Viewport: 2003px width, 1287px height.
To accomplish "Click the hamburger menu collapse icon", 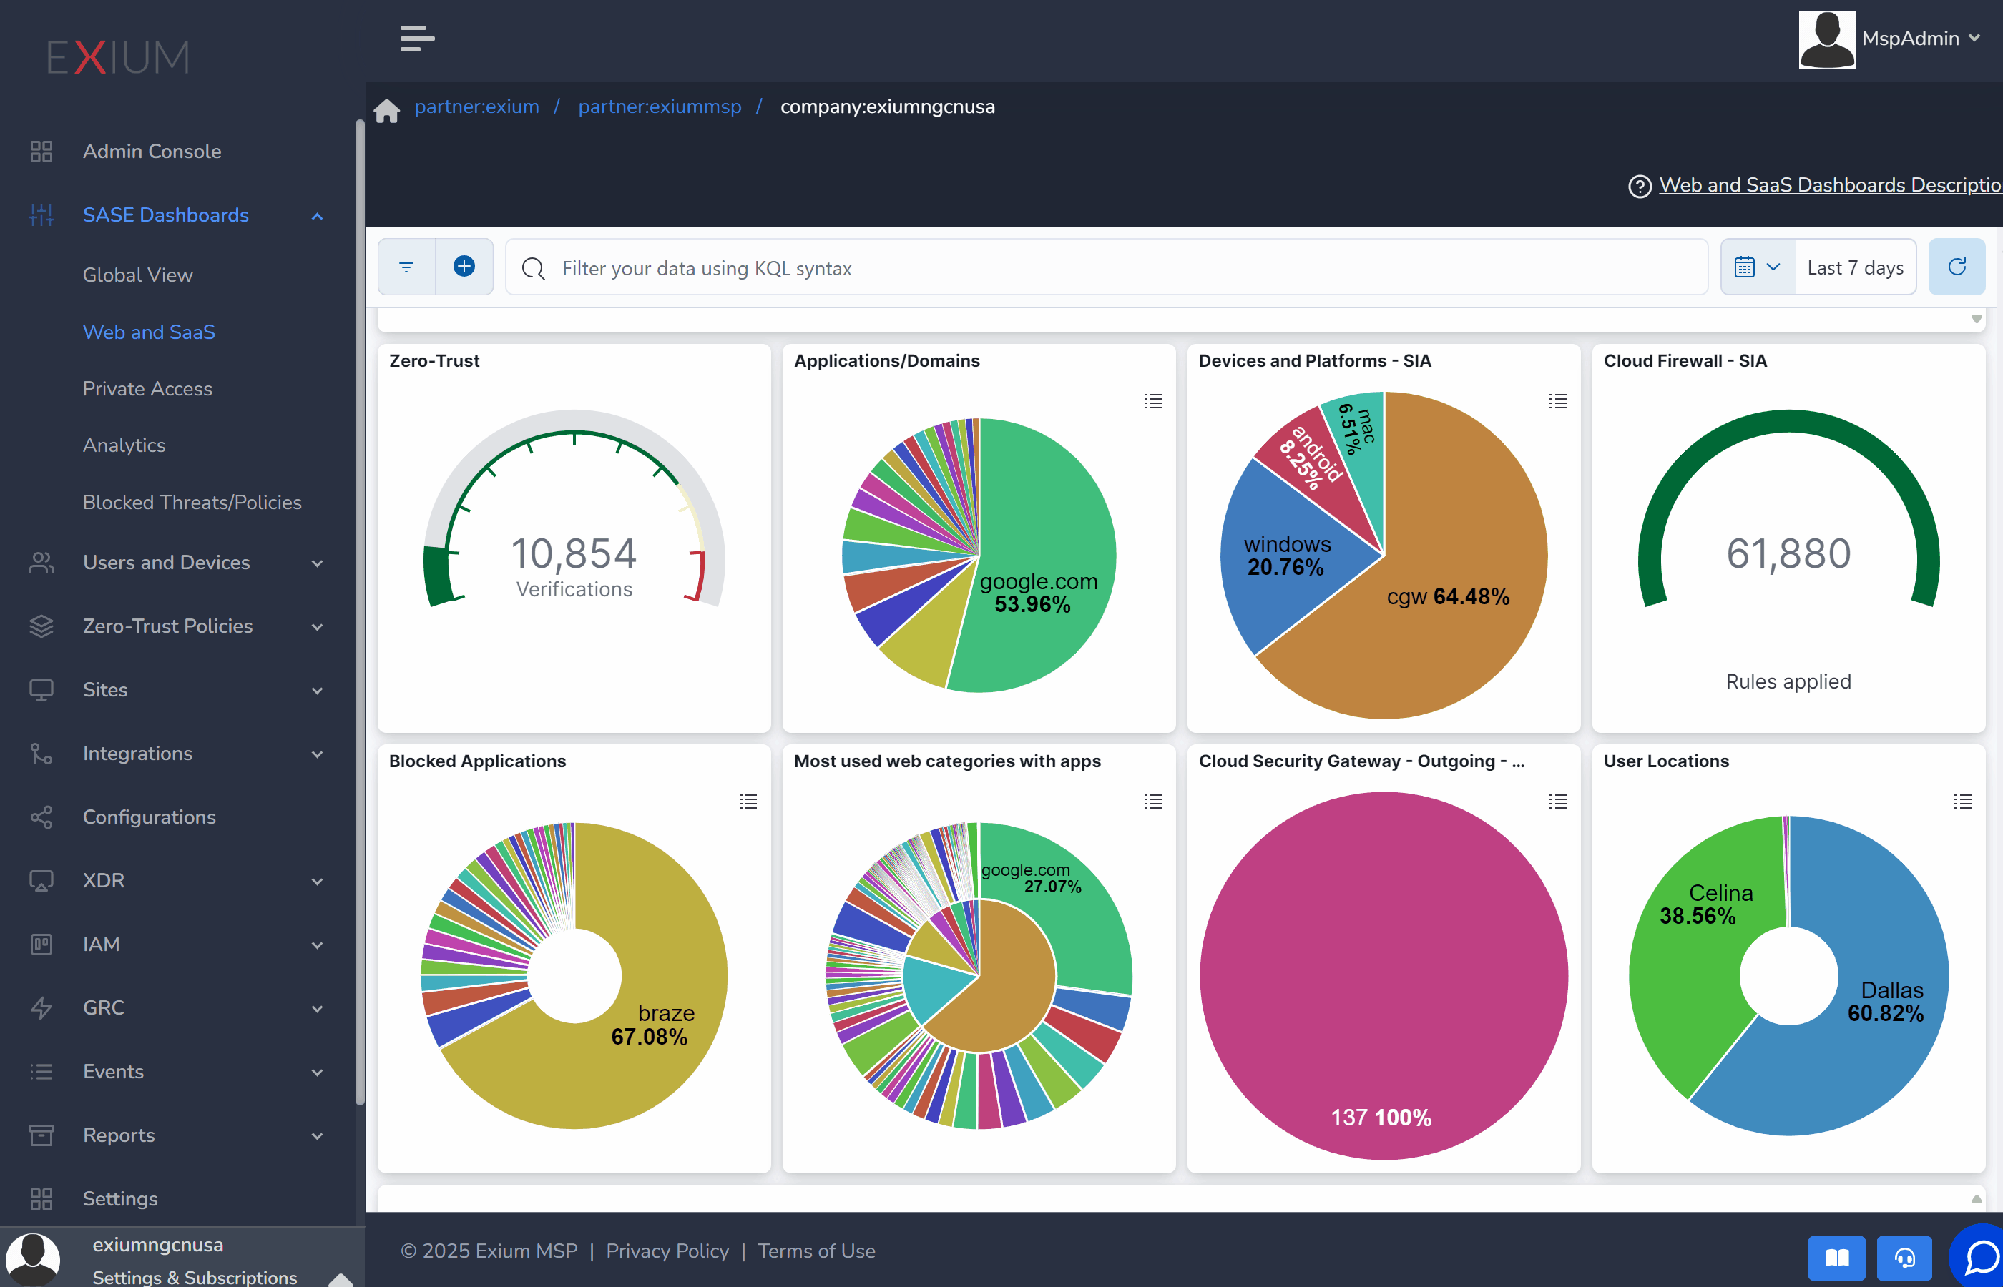I will pyautogui.click(x=416, y=39).
